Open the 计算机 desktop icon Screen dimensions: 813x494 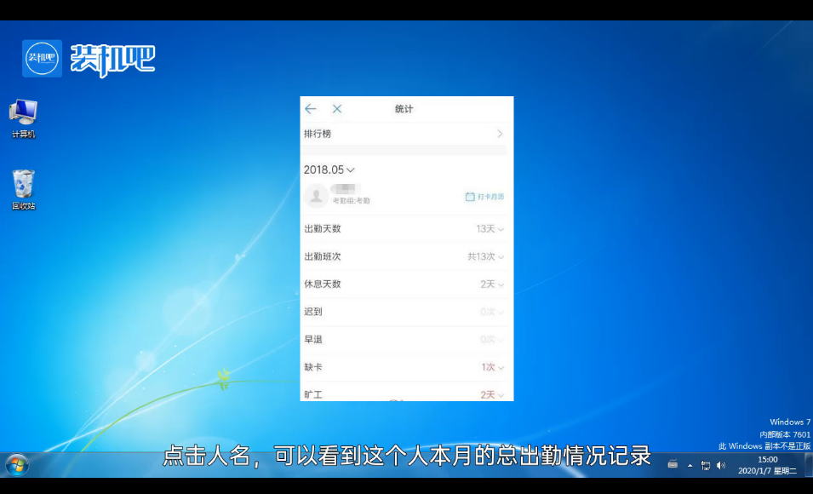tap(23, 118)
